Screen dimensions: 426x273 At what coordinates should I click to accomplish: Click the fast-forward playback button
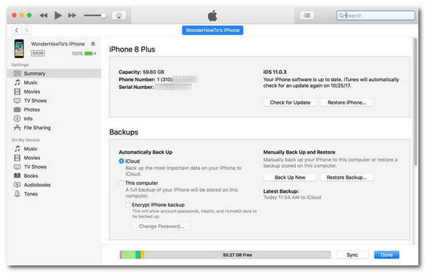coord(72,16)
